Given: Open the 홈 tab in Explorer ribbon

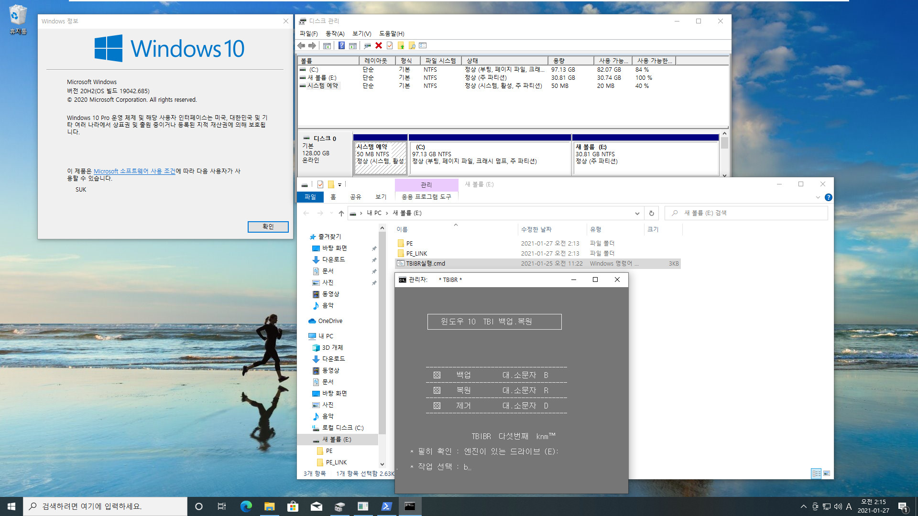Looking at the screenshot, I should [x=333, y=197].
